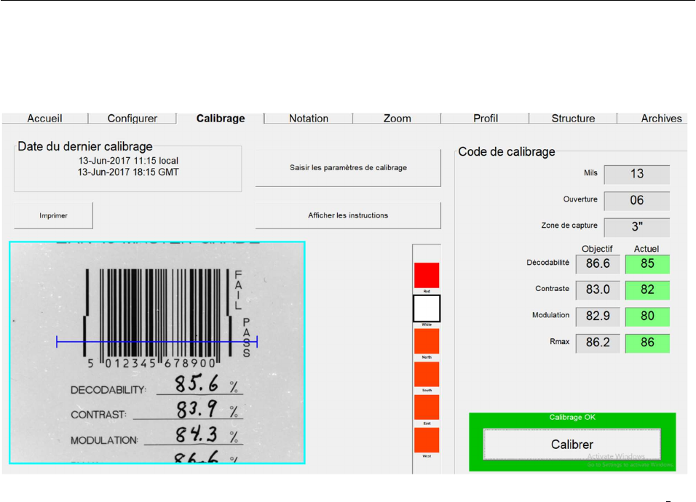Open the Accueil tab
696x502 pixels.
(44, 119)
